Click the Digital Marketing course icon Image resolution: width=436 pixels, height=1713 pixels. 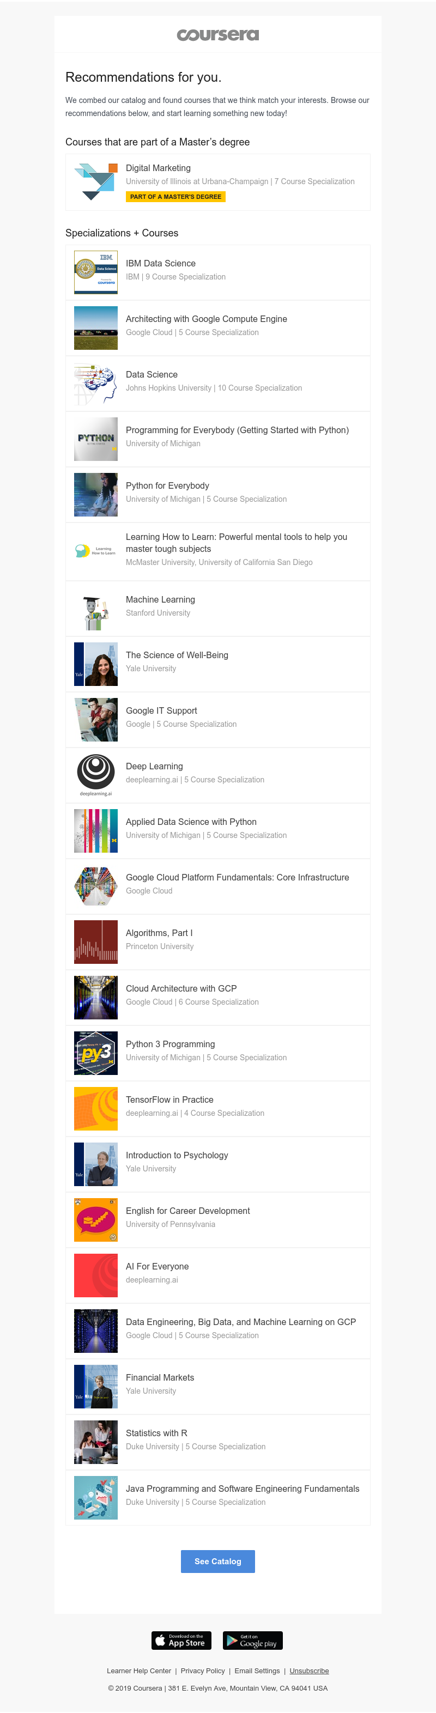click(x=96, y=181)
